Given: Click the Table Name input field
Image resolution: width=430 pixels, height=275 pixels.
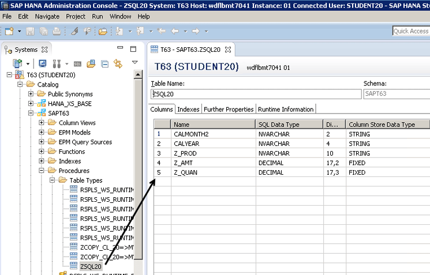Looking at the screenshot, I should [x=256, y=94].
